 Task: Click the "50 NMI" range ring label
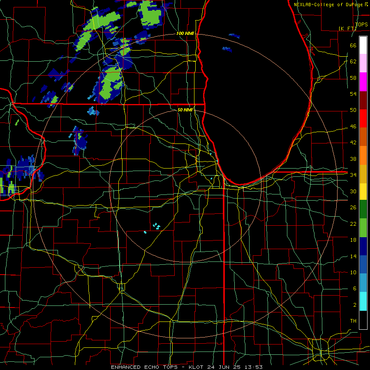click(x=185, y=110)
